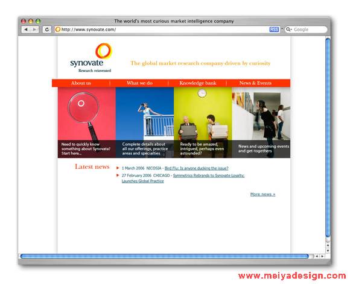Follow the More news link

(262, 194)
